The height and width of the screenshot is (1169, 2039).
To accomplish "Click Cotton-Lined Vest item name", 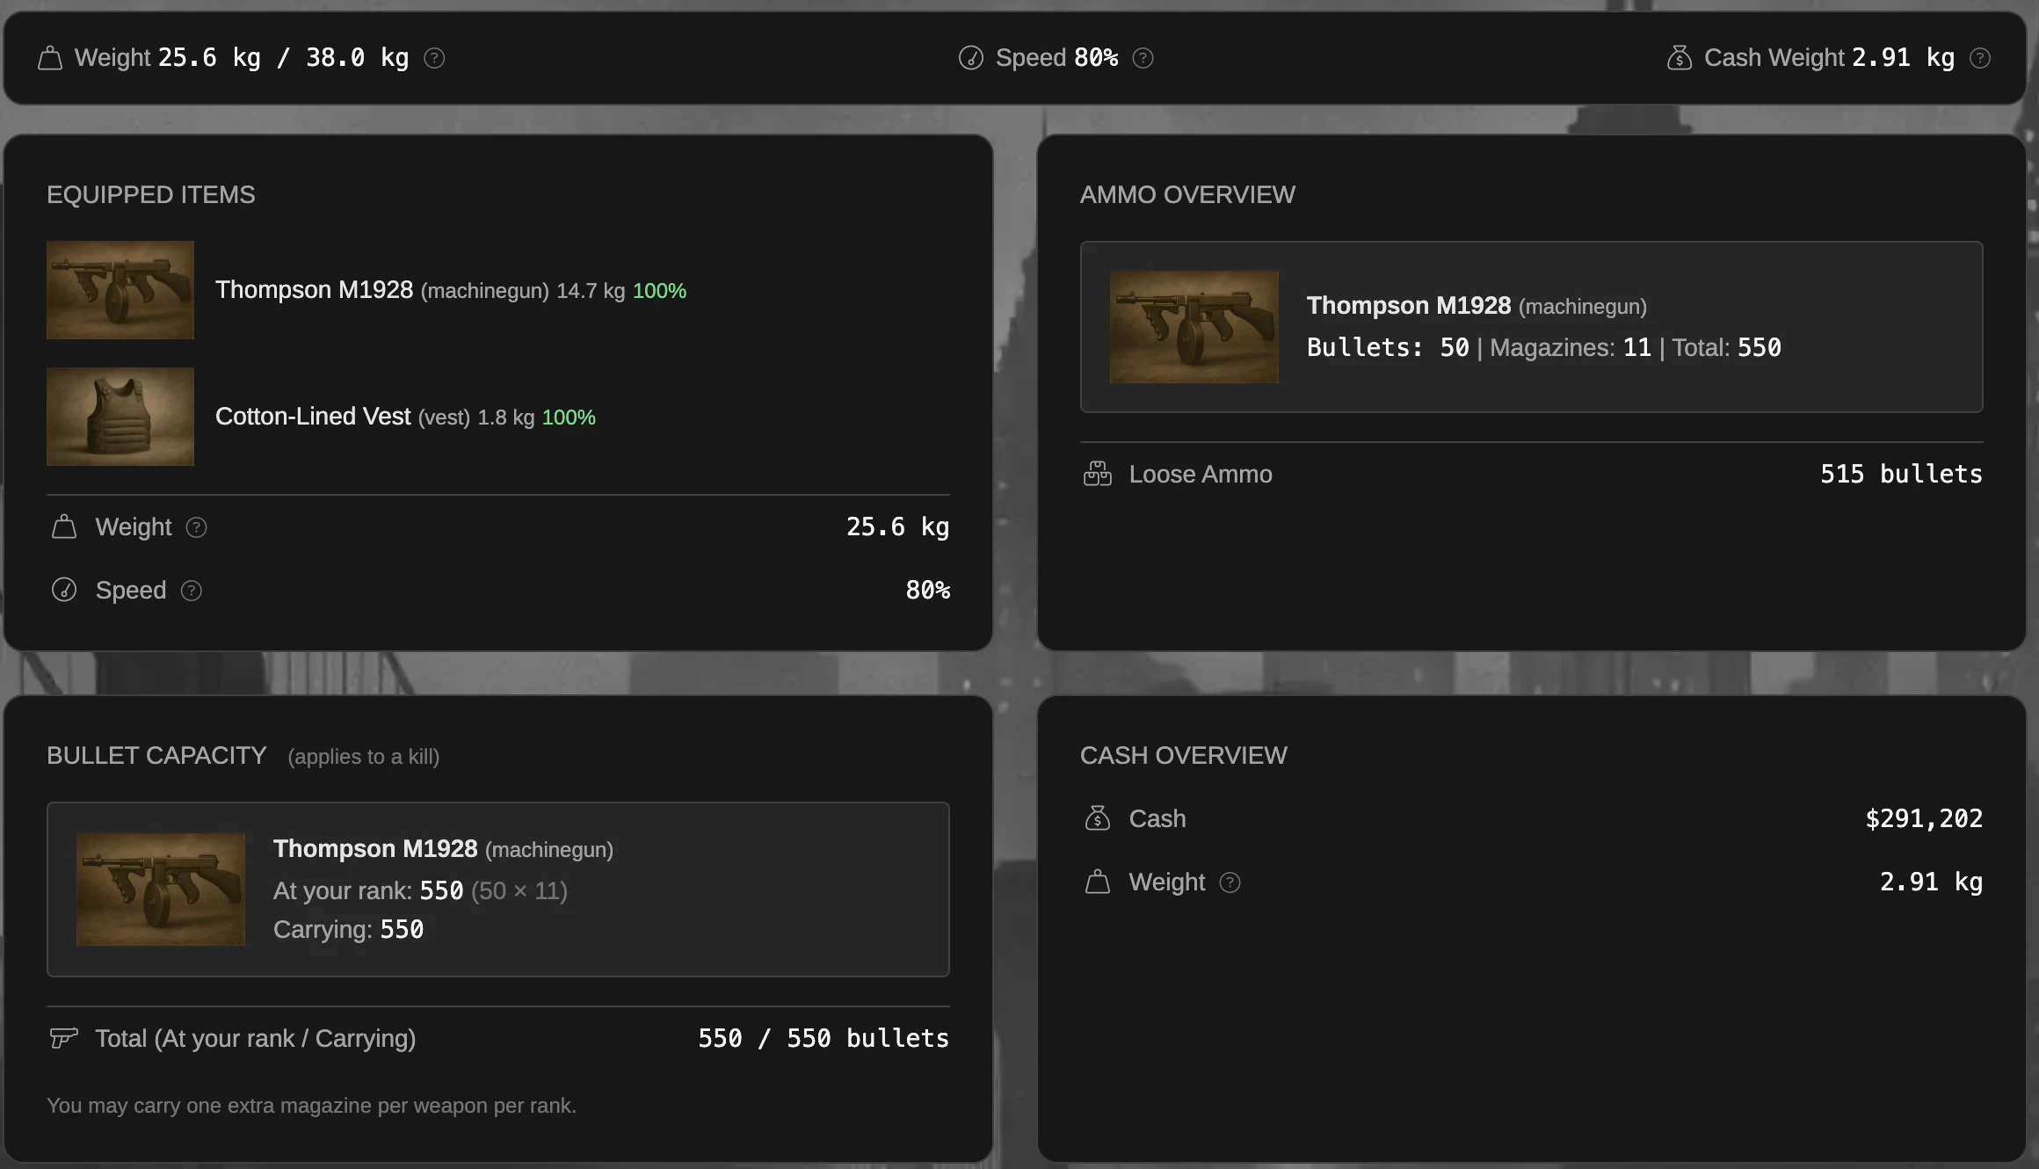I will tap(313, 417).
